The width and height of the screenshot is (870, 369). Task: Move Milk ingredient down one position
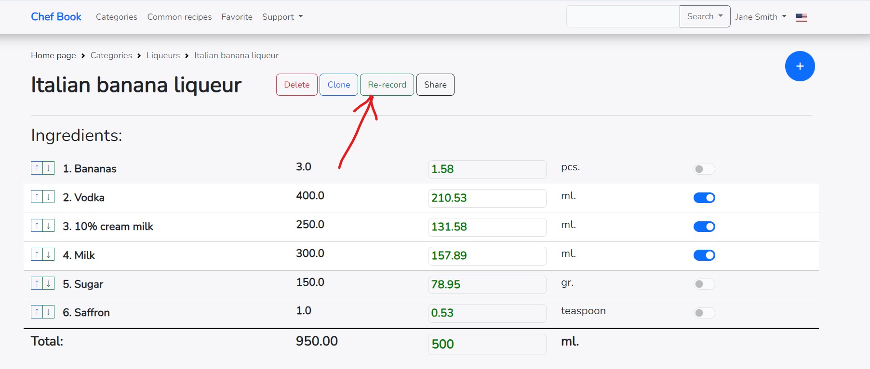click(49, 254)
